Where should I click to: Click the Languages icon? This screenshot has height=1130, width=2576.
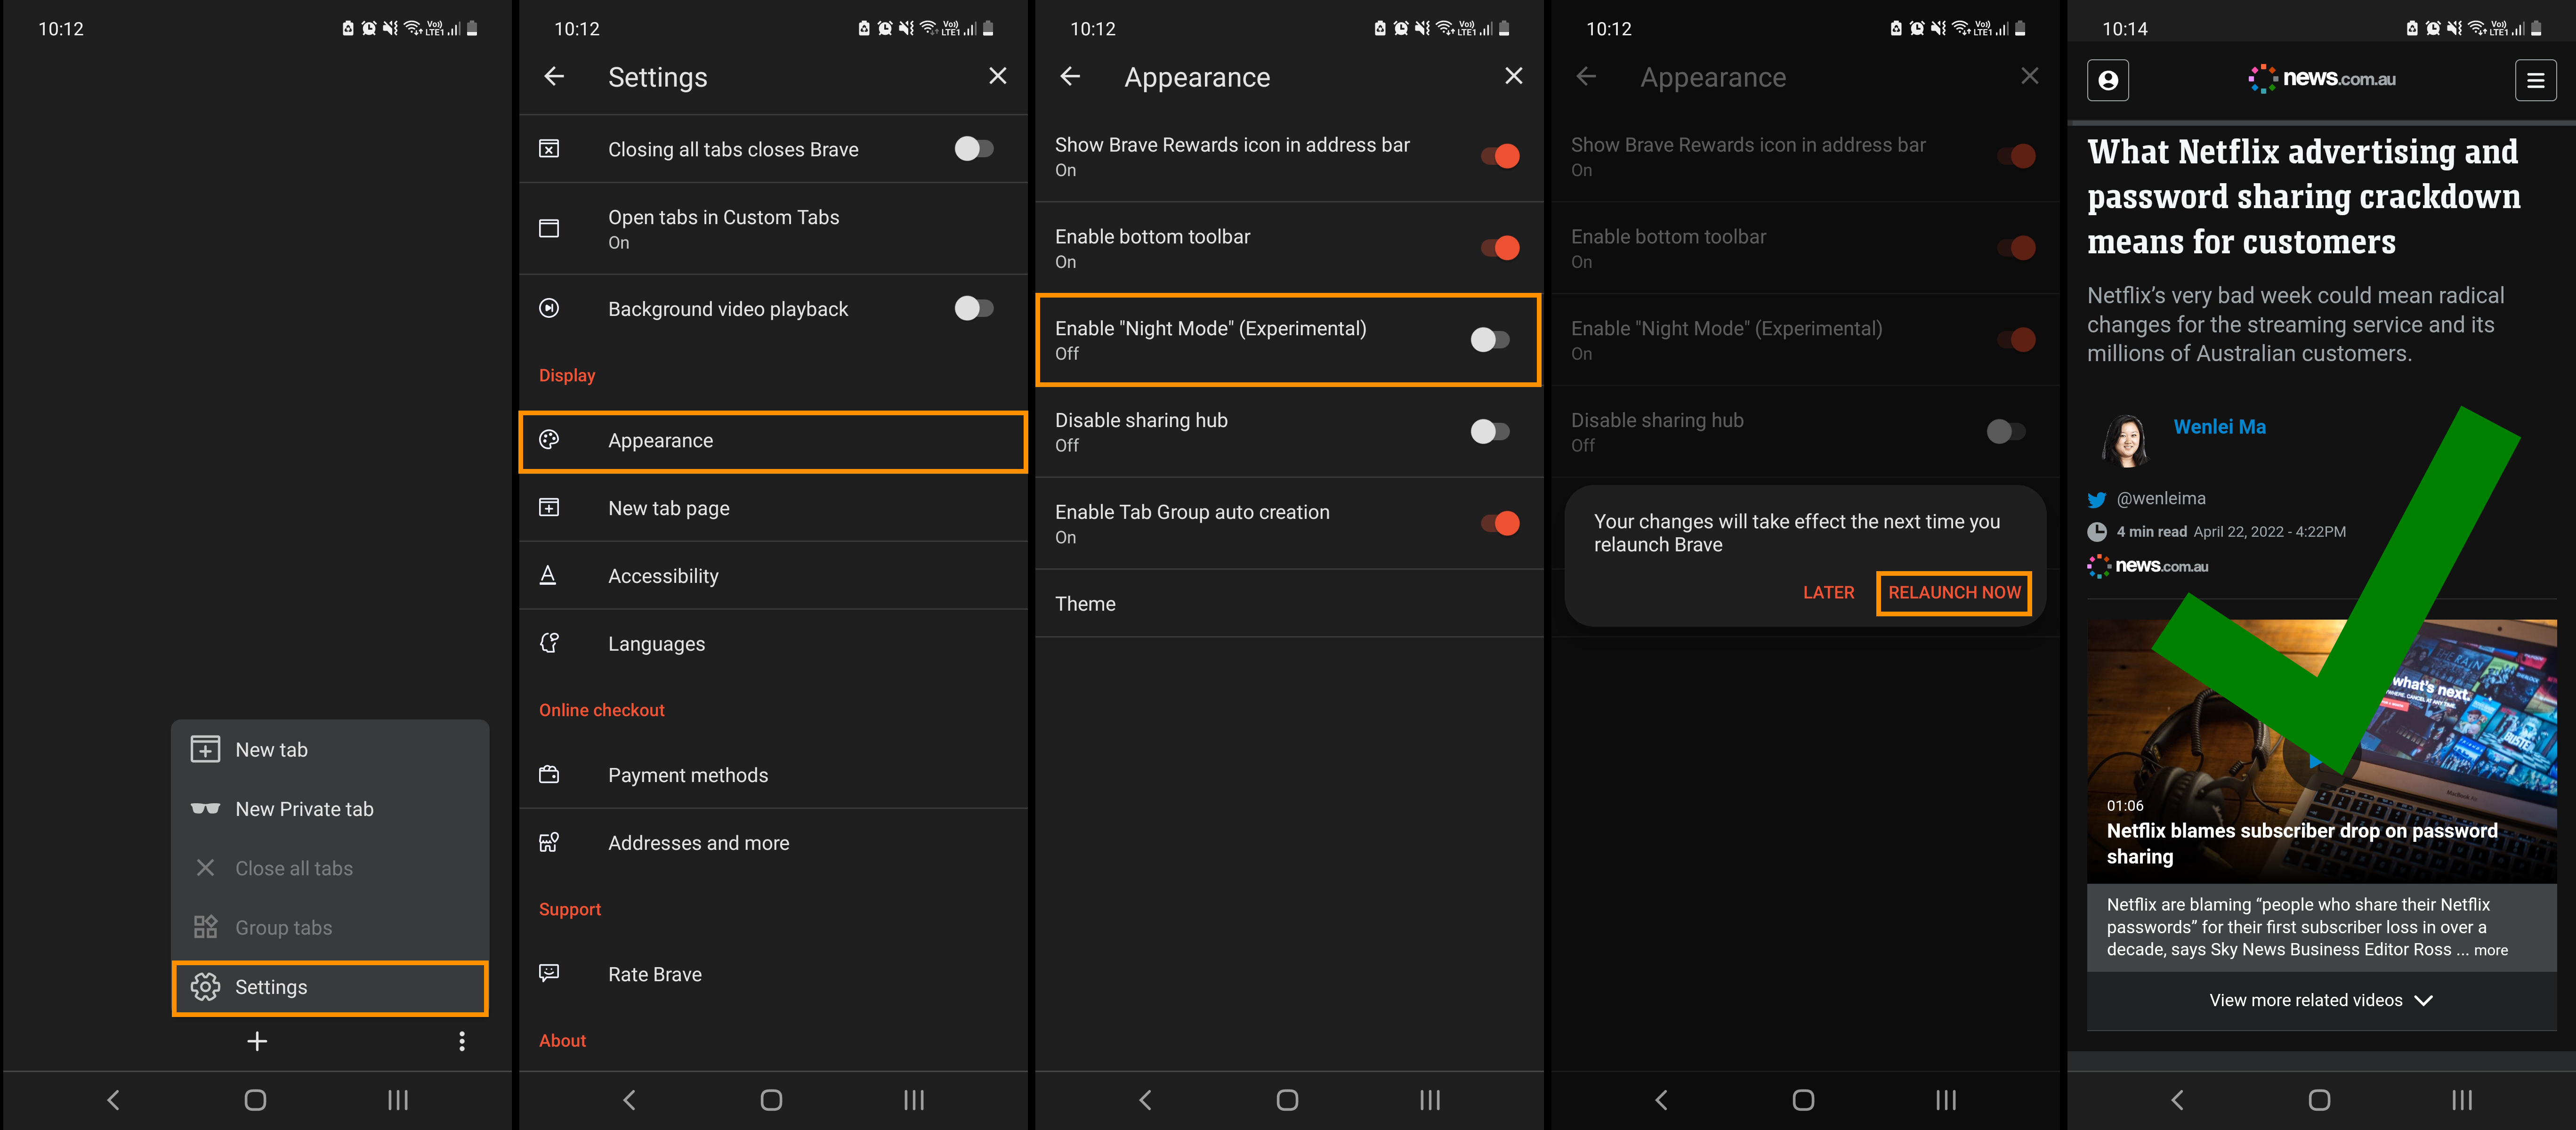click(549, 643)
